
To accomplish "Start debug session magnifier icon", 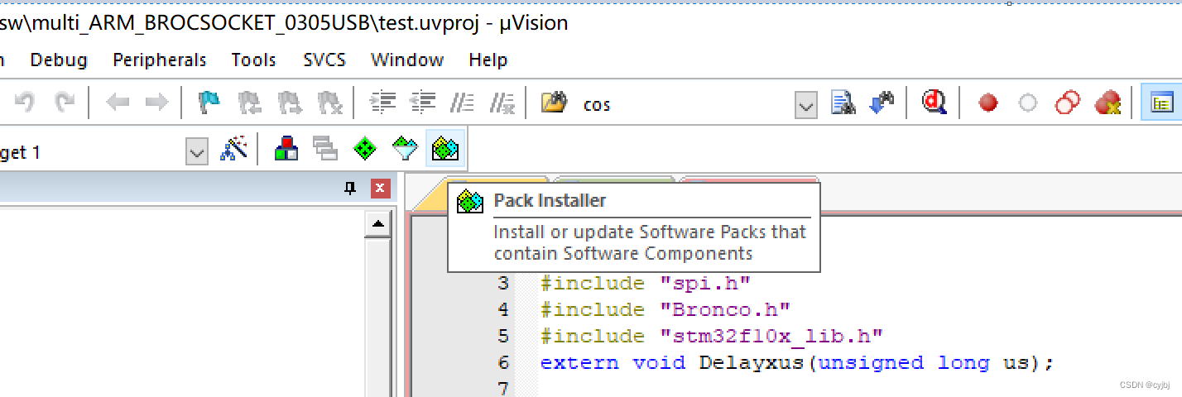I will [935, 103].
